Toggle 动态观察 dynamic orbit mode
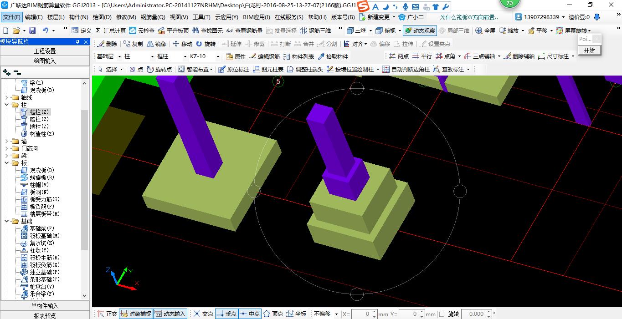The image size is (622, 319). click(420, 30)
